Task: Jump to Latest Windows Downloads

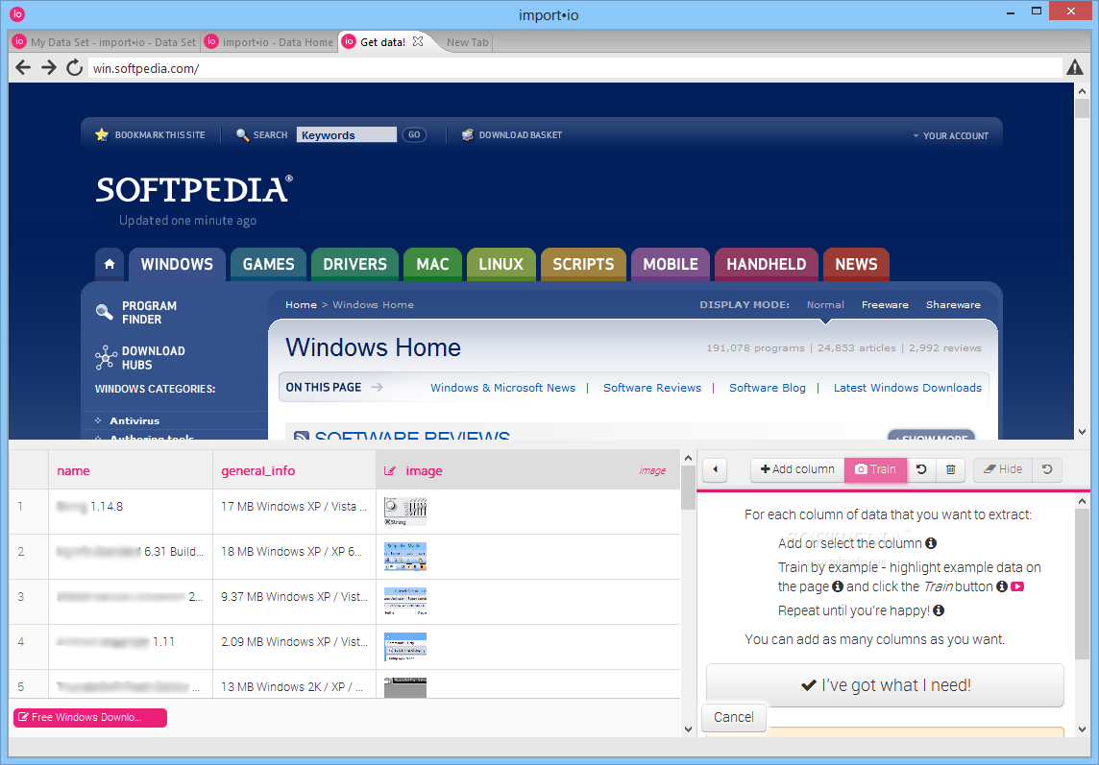Action: tap(907, 388)
